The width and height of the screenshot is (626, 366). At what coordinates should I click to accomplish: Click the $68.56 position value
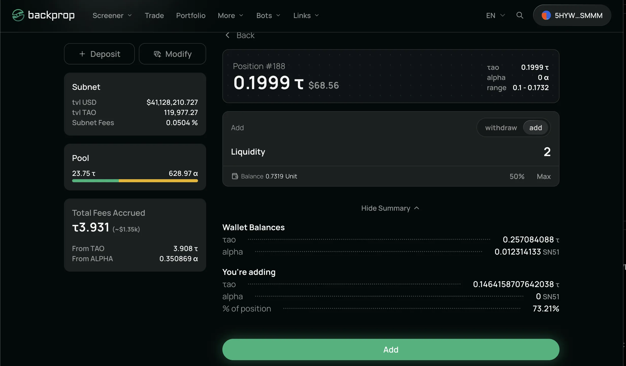point(324,85)
